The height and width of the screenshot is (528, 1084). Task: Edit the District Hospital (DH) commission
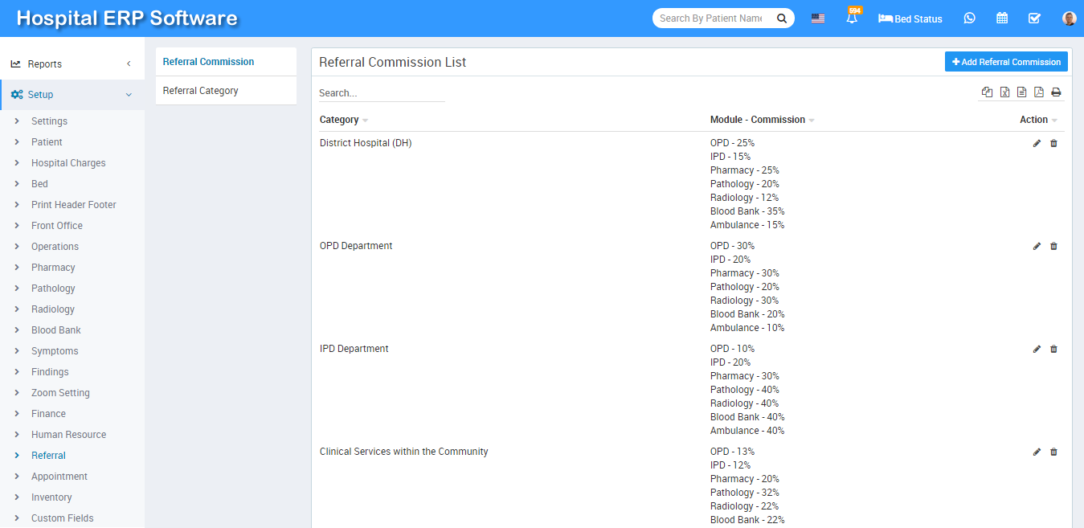pyautogui.click(x=1037, y=144)
